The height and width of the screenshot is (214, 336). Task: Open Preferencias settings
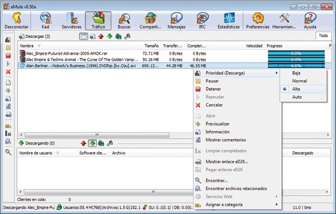pos(258,21)
